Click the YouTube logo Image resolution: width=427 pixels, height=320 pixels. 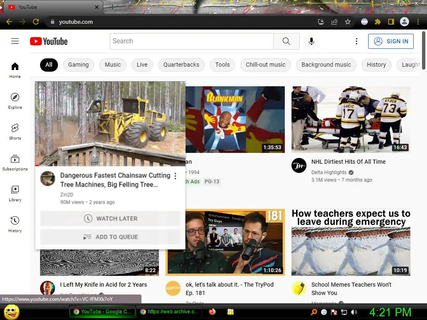[x=49, y=41]
